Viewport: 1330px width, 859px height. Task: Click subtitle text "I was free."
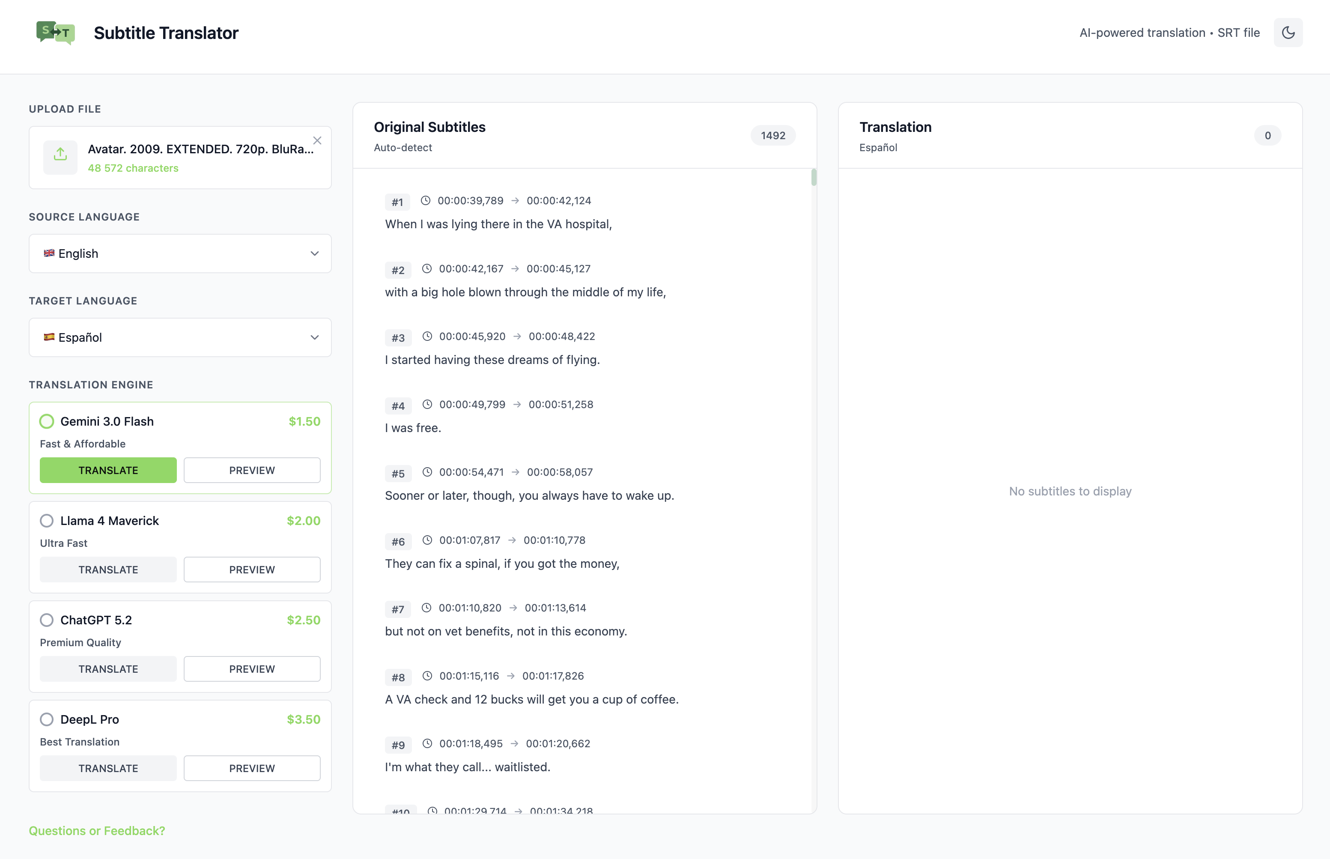[x=413, y=428]
